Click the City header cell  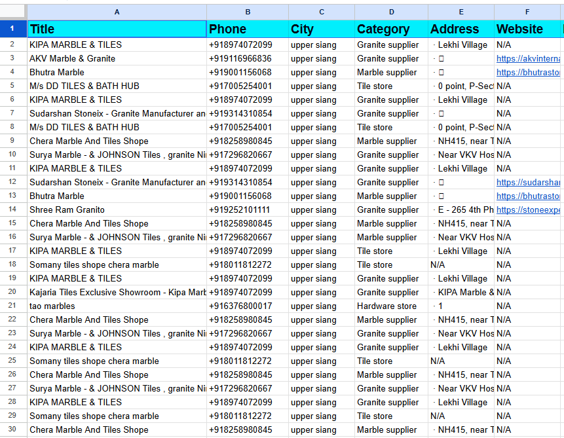322,29
